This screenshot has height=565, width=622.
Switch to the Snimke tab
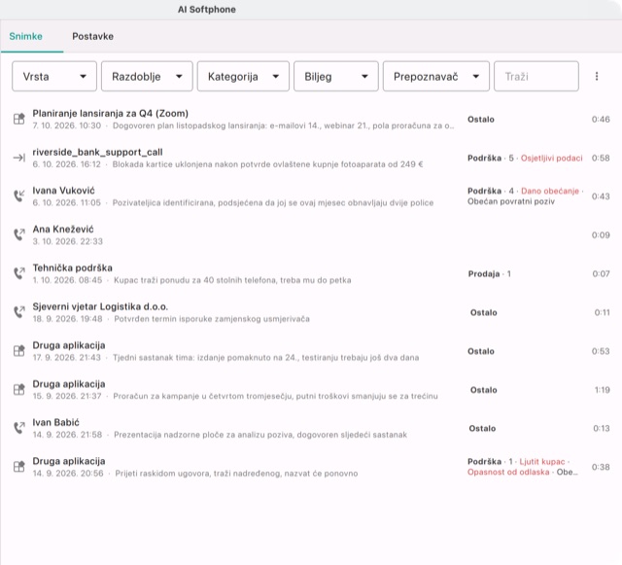click(26, 36)
